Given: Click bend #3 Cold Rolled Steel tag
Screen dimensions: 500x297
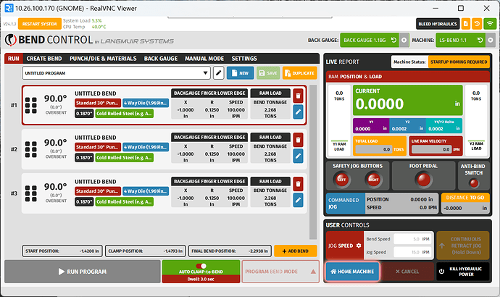Looking at the screenshot, I should [x=124, y=201].
